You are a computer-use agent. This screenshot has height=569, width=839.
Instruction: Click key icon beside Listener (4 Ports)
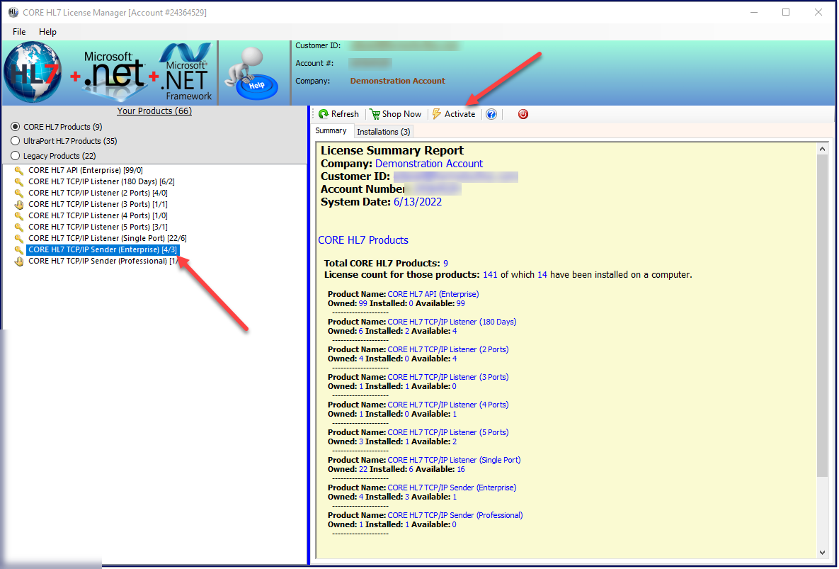18,215
